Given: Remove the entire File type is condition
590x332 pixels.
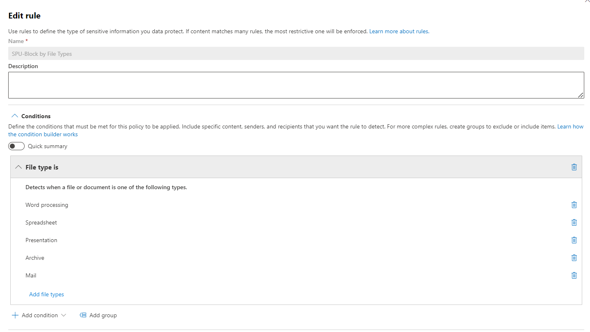Looking at the screenshot, I should (574, 167).
